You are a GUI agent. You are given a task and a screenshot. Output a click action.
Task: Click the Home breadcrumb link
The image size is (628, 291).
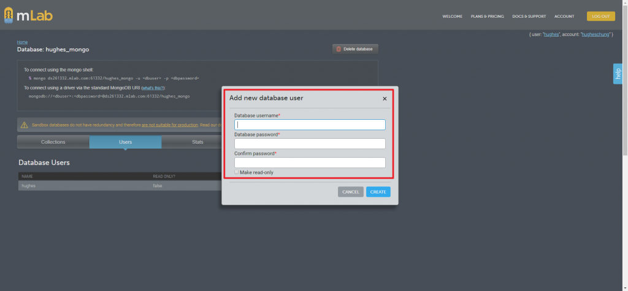(x=23, y=42)
